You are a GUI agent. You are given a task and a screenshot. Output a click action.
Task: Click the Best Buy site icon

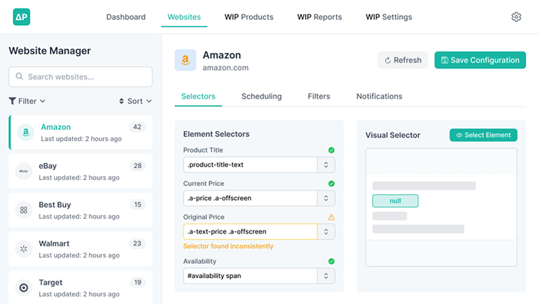[24, 210]
